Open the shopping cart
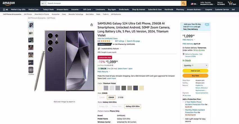This screenshot has height=124, width=239. point(232,3)
